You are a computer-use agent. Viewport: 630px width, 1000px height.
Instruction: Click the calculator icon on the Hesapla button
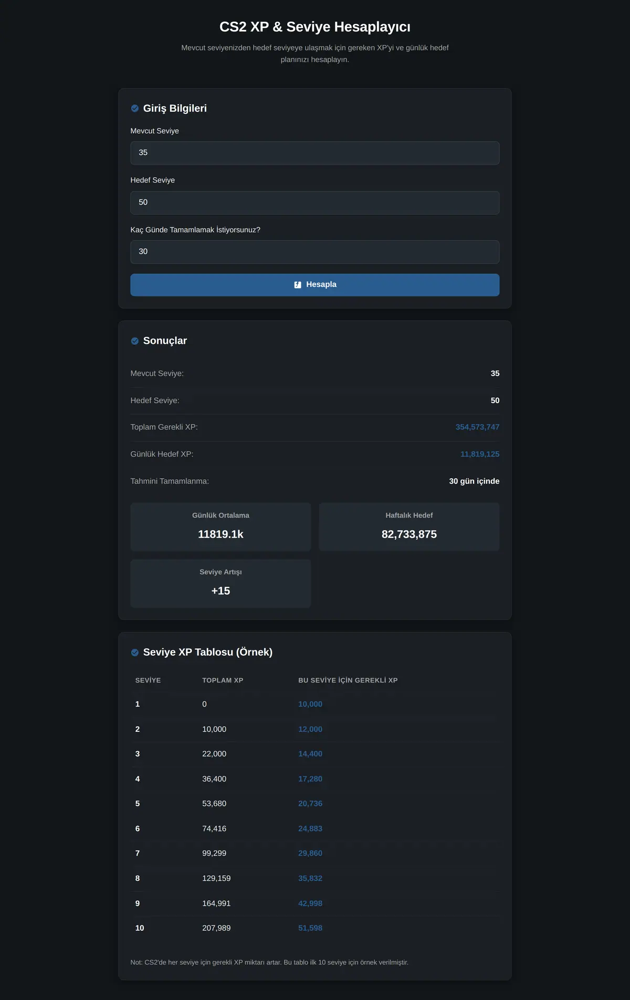tap(298, 285)
